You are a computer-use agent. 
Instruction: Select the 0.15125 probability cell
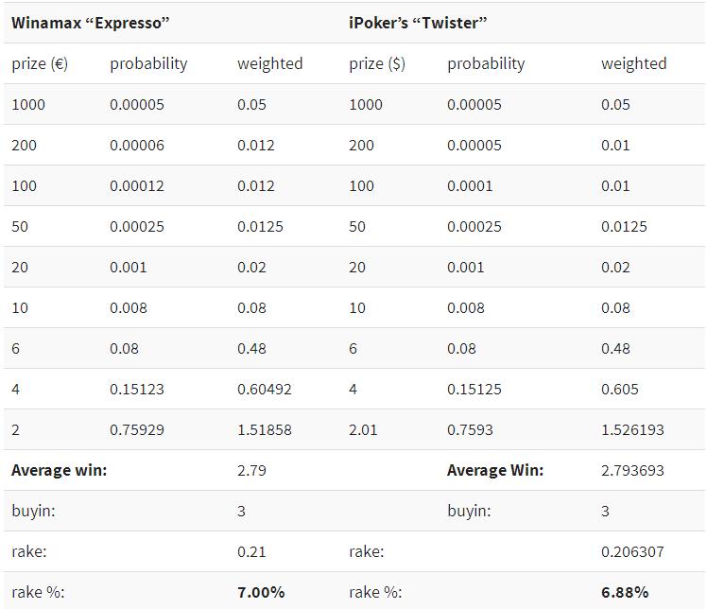[x=474, y=389]
